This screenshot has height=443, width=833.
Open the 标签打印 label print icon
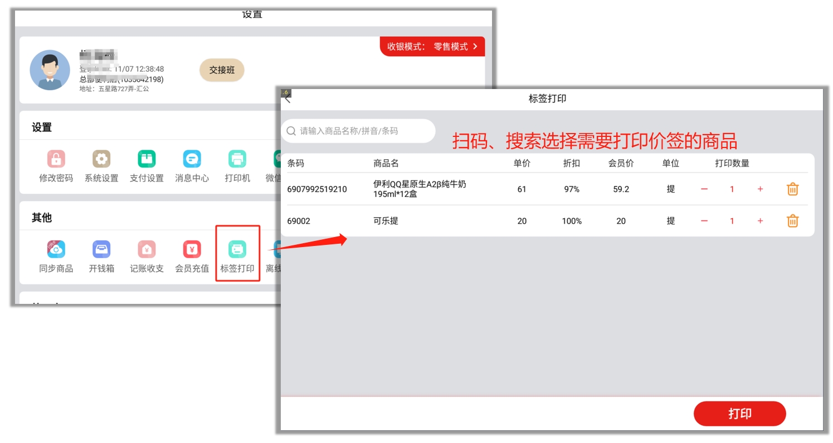(x=237, y=250)
